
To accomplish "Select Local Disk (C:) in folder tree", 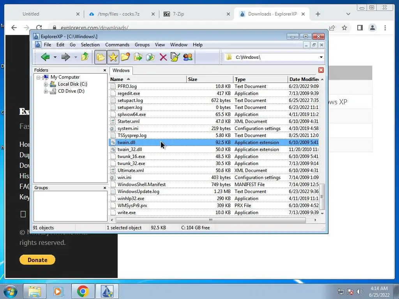I will coord(72,84).
